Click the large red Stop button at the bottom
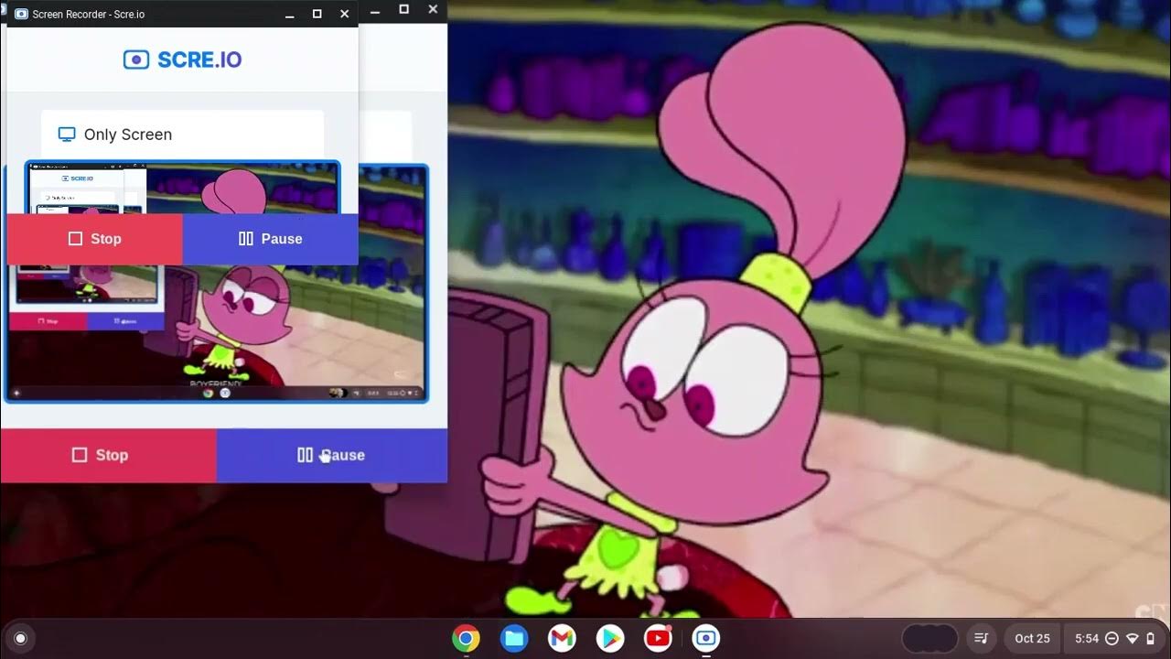 (108, 455)
